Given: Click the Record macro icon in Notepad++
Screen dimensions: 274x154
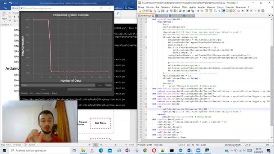Looking at the screenshot, I should click(247, 11).
